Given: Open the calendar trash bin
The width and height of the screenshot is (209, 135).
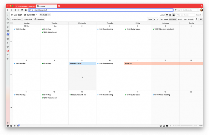Looking at the screenshot, I should (x=196, y=19).
